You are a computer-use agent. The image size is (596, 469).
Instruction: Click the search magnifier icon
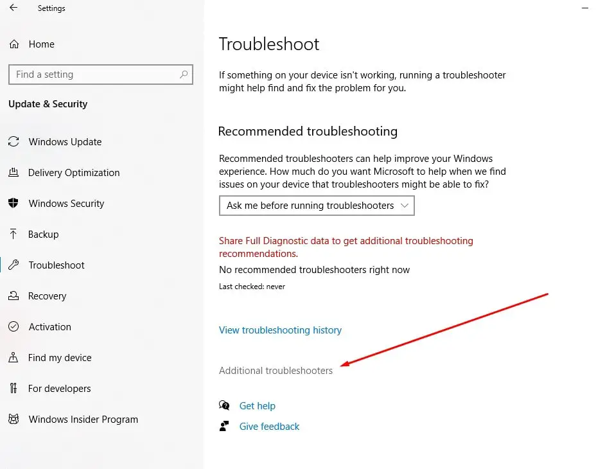pos(184,75)
